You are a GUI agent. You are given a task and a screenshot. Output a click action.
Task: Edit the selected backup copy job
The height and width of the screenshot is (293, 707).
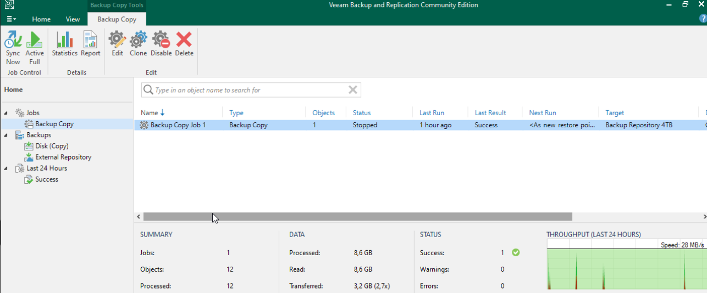click(117, 44)
